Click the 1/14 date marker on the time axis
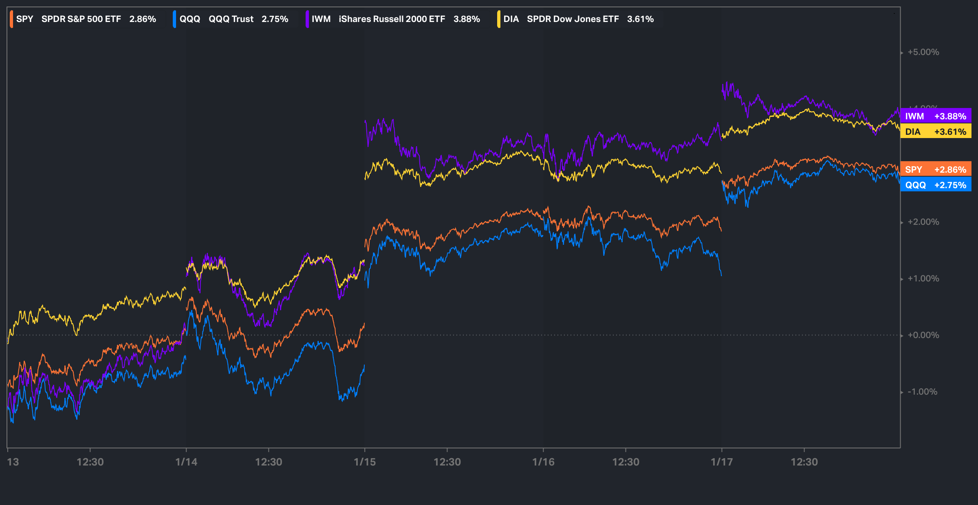The image size is (978, 505). tap(186, 462)
